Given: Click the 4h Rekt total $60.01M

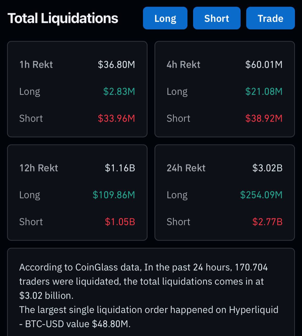Looking at the screenshot, I should [264, 65].
